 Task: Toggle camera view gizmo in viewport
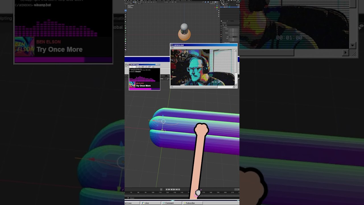[x=219, y=15]
